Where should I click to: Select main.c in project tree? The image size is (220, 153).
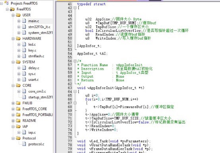point(34,21)
